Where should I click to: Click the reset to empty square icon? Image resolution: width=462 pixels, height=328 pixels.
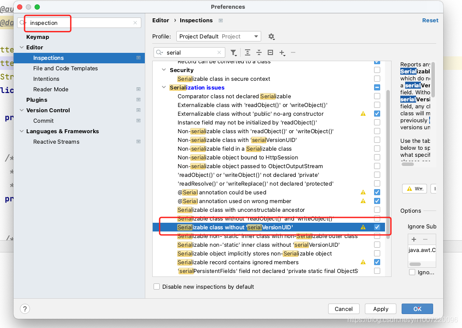(270, 53)
